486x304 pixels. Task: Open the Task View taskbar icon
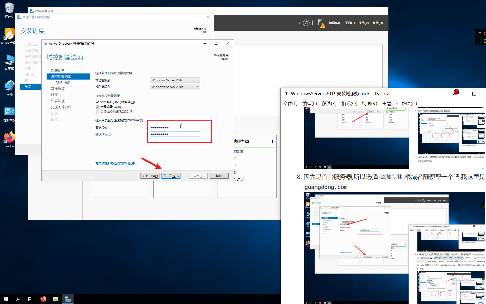pos(30,299)
